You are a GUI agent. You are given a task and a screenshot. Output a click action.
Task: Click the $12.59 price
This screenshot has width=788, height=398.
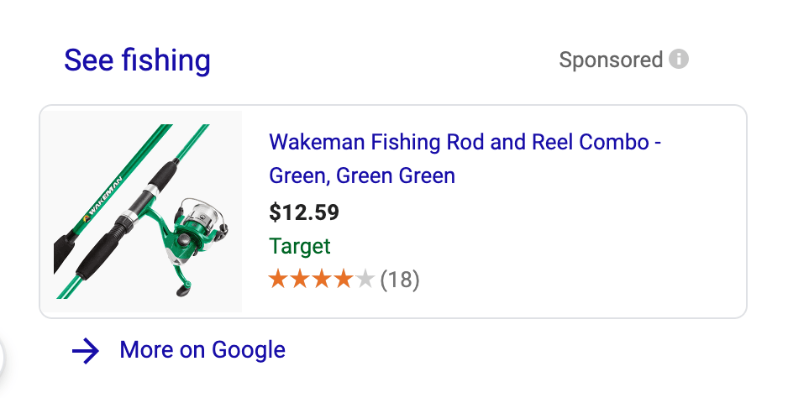304,212
